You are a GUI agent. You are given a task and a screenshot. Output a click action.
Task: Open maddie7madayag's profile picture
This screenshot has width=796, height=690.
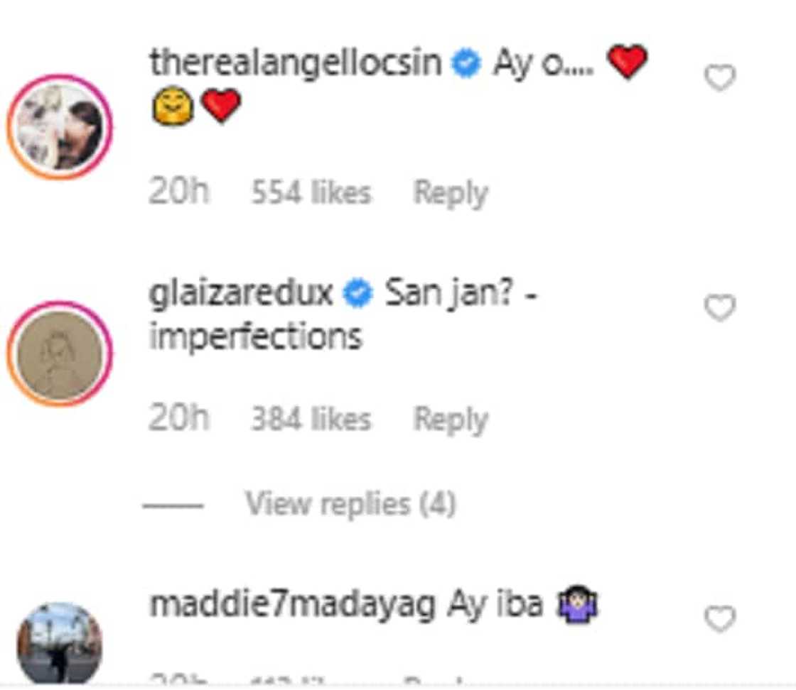60,642
